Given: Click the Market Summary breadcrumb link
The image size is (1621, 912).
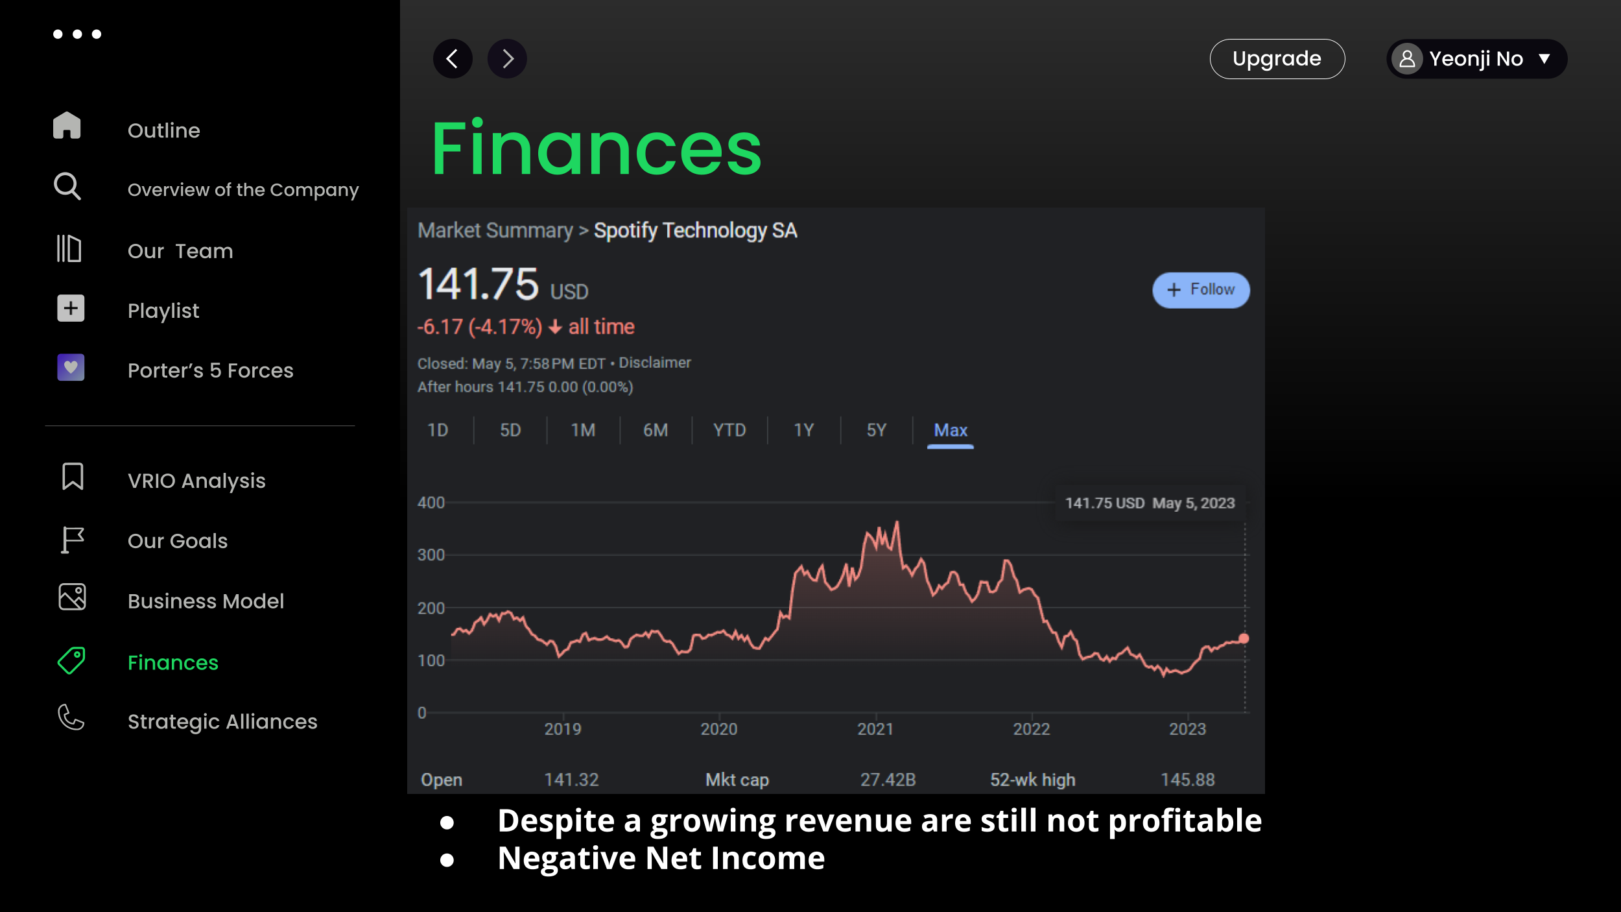Looking at the screenshot, I should point(495,230).
